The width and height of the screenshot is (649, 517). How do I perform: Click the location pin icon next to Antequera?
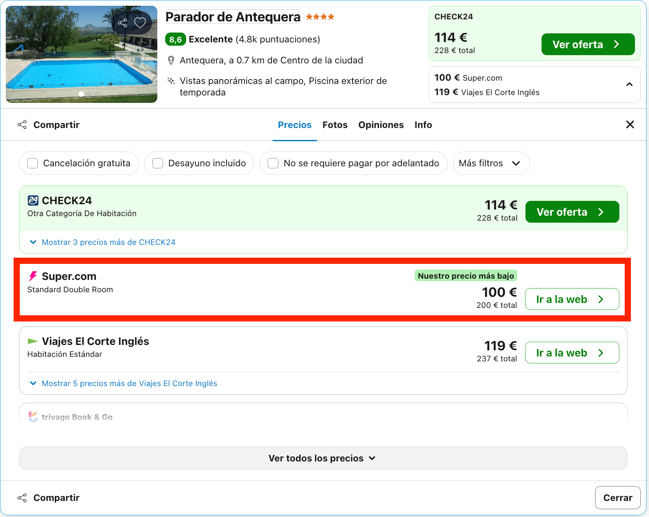[x=171, y=61]
